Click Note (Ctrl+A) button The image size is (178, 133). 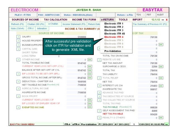pos(18,29)
